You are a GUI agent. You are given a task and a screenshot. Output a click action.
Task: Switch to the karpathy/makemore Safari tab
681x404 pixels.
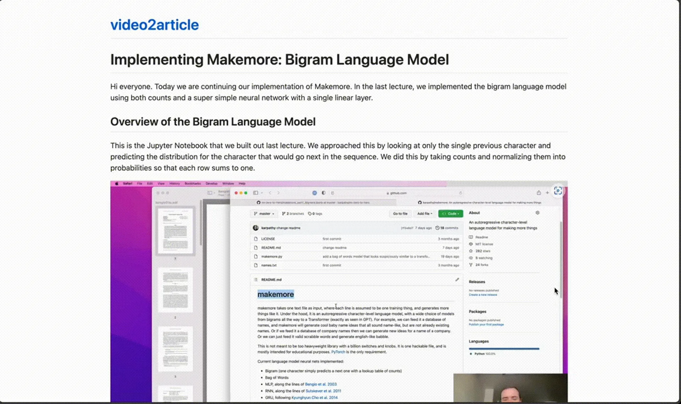point(479,203)
